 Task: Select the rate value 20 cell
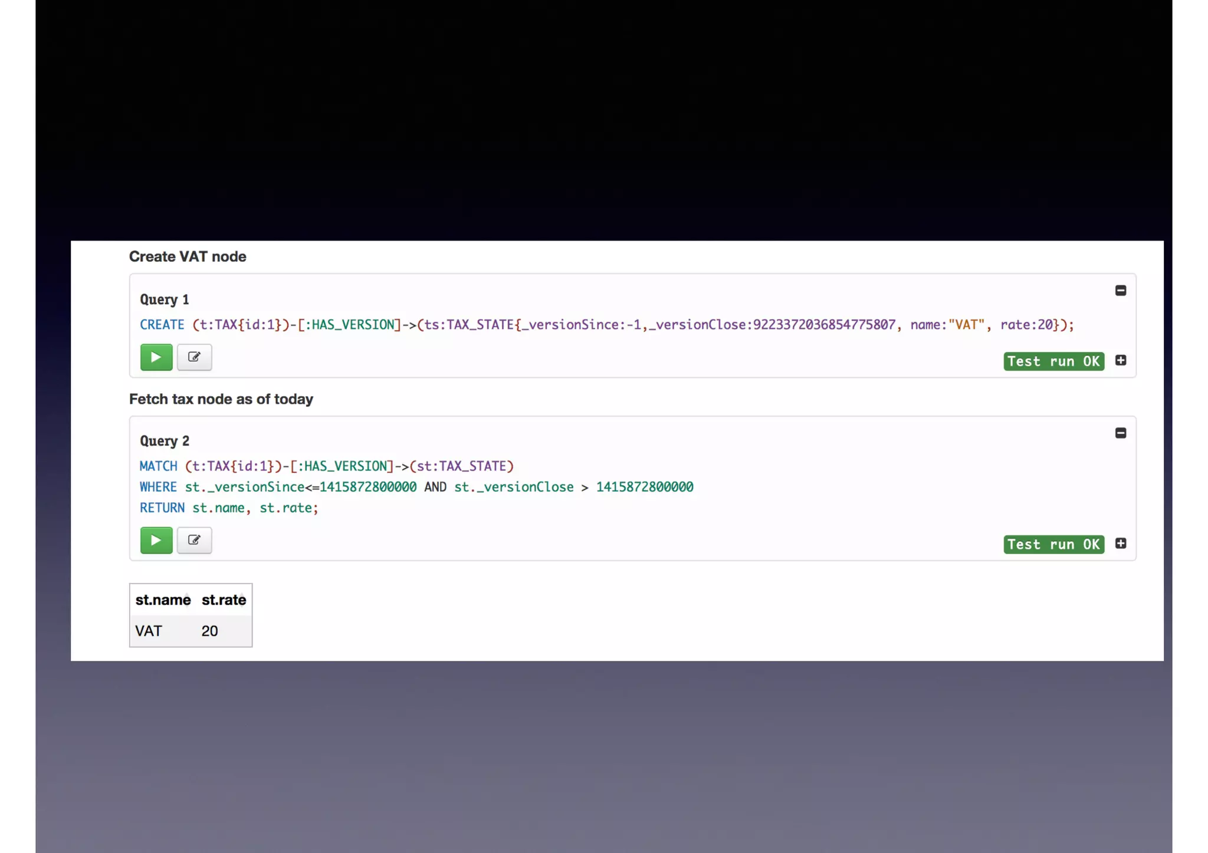[210, 631]
